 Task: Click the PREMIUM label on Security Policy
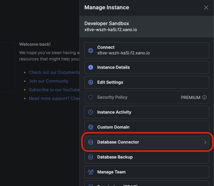tap(191, 97)
